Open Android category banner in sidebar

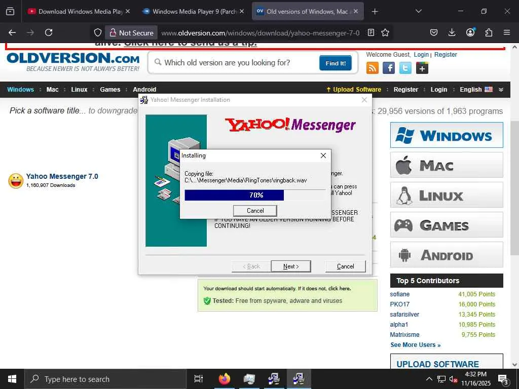(x=447, y=254)
